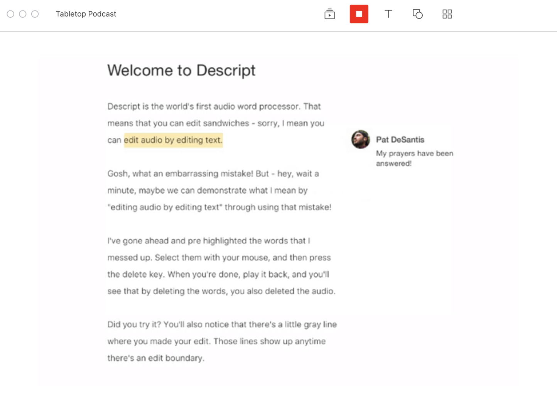Open comment "My prayers have been answered!"
Screen dimensions: 557x412
tap(415, 158)
